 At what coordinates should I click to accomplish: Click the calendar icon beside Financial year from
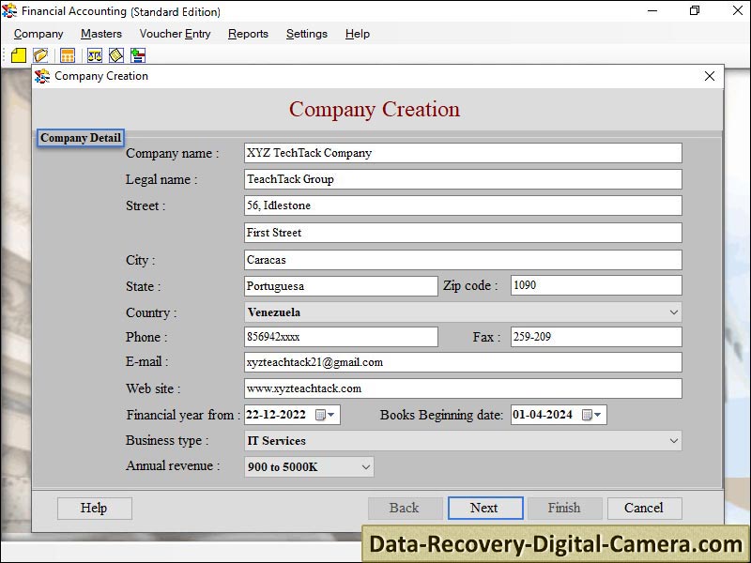click(x=319, y=413)
